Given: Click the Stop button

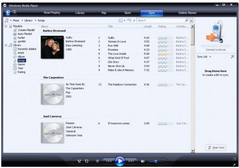Looking at the screenshot, I should coord(97,161).
